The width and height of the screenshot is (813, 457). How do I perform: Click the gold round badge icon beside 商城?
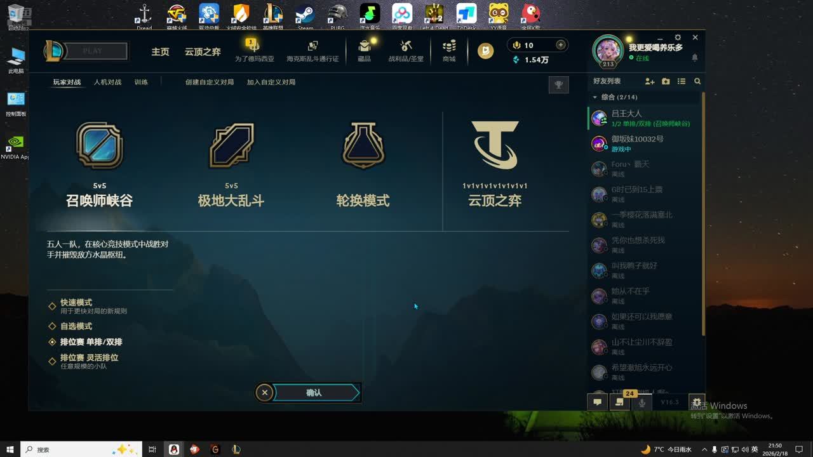click(x=486, y=51)
